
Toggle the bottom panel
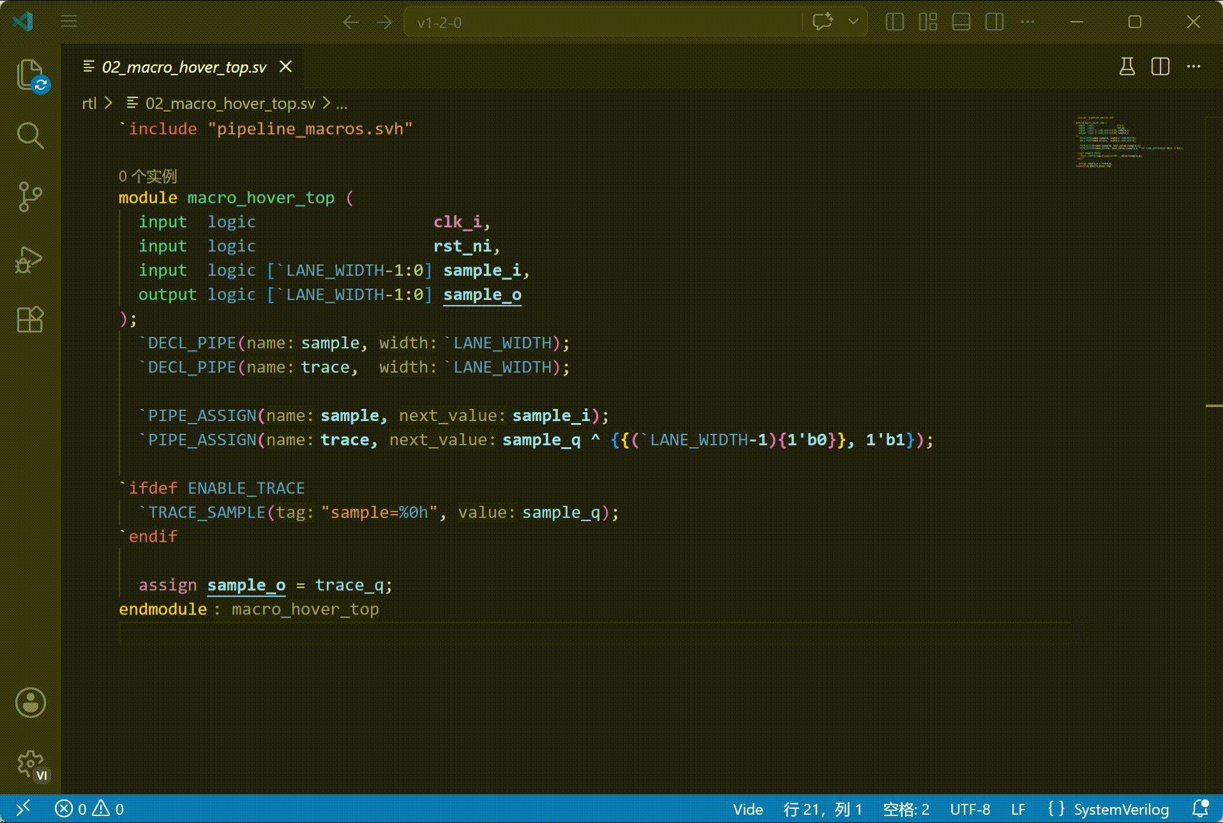click(x=961, y=22)
